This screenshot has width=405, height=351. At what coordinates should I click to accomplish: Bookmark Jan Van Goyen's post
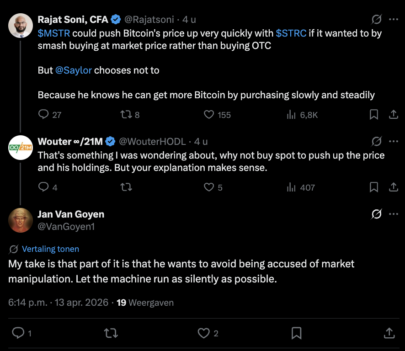(x=297, y=333)
